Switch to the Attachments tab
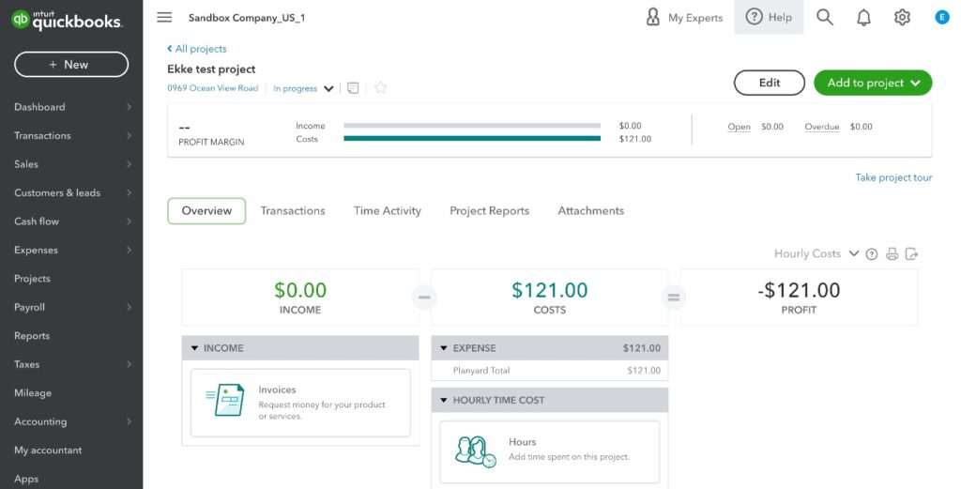Image resolution: width=961 pixels, height=489 pixels. (591, 211)
